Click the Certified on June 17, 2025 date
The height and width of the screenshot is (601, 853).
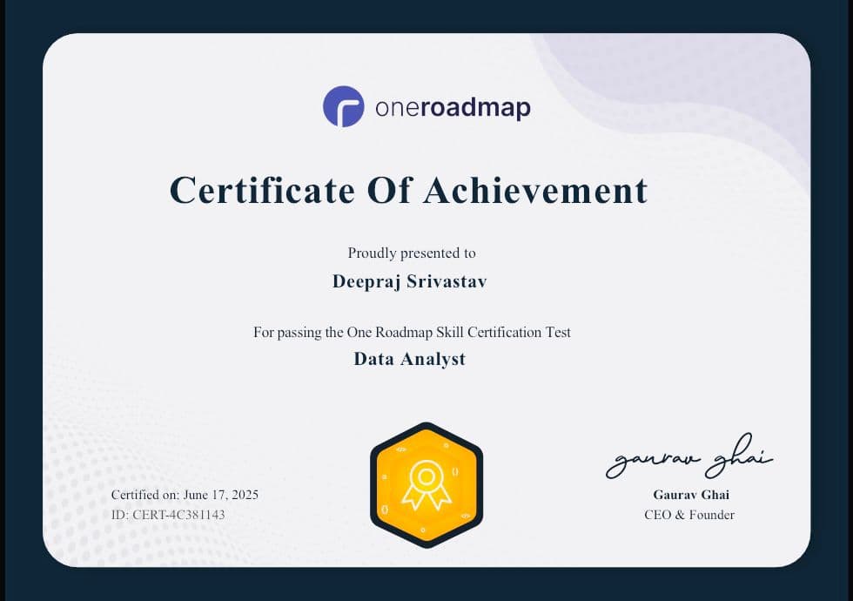[x=185, y=494]
